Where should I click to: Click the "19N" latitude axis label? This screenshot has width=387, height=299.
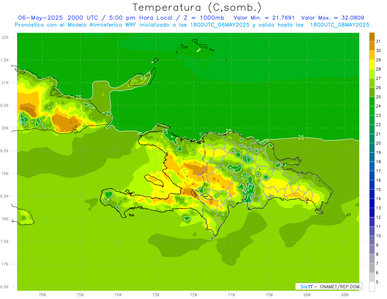point(5,174)
